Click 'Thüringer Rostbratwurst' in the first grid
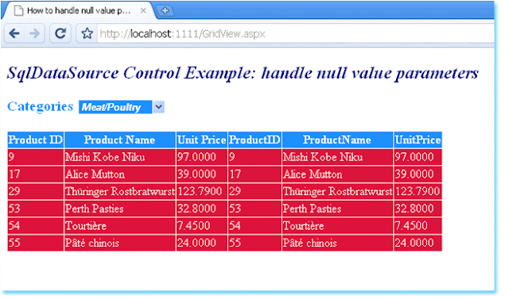Screen dimensions: 509x299 point(120,192)
